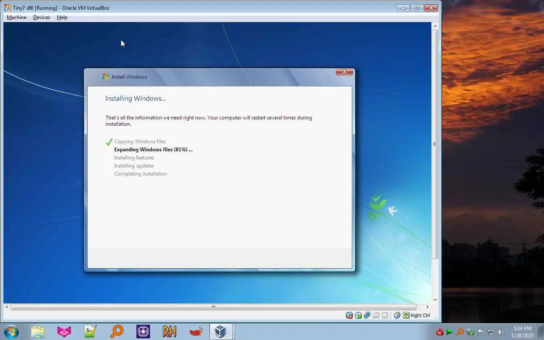
Task: Click the shared folders indicator icon
Action: (376, 315)
